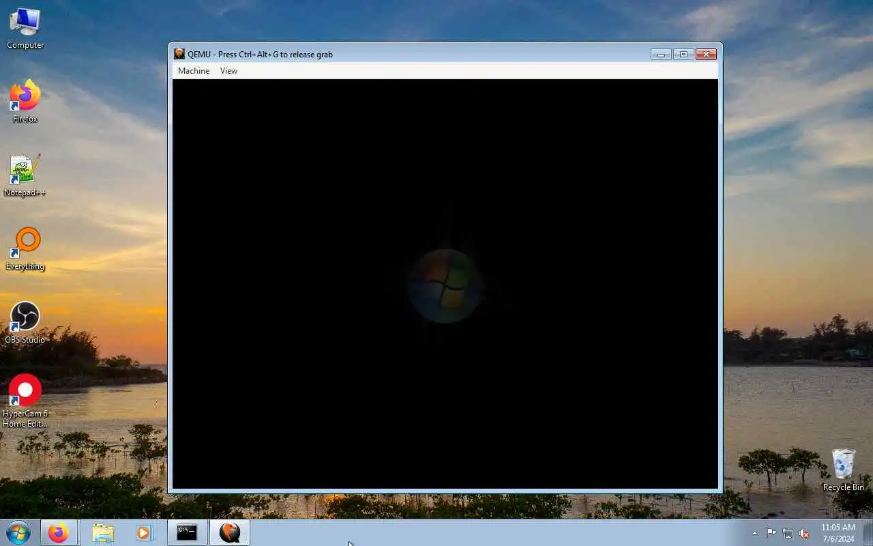
Task: Switch to the Command Prompt taskbar button
Action: 187,532
